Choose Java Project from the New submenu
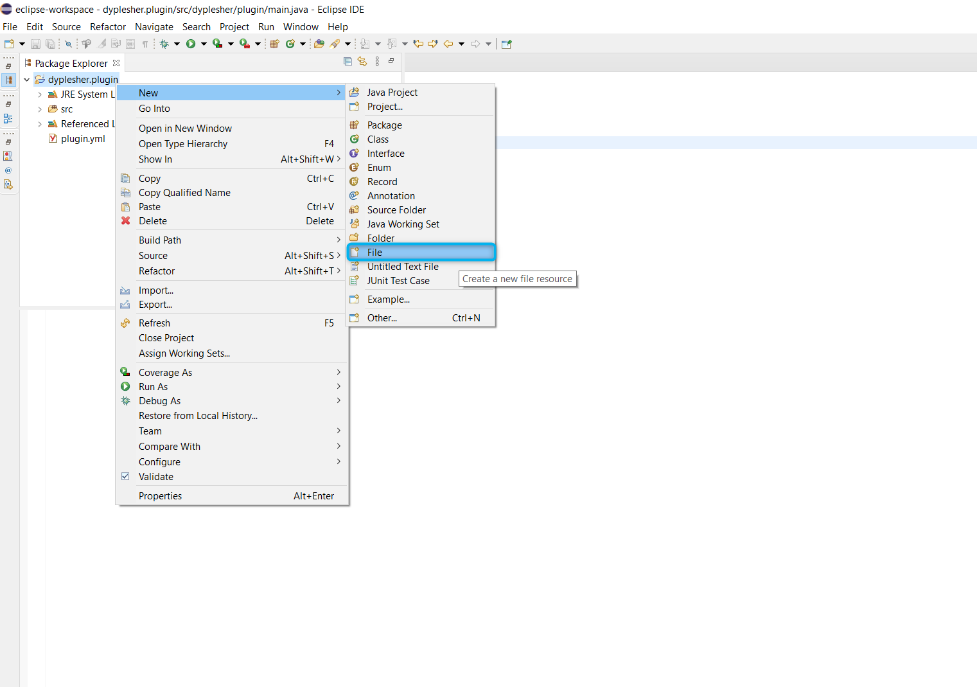Image resolution: width=977 pixels, height=687 pixels. click(421, 93)
